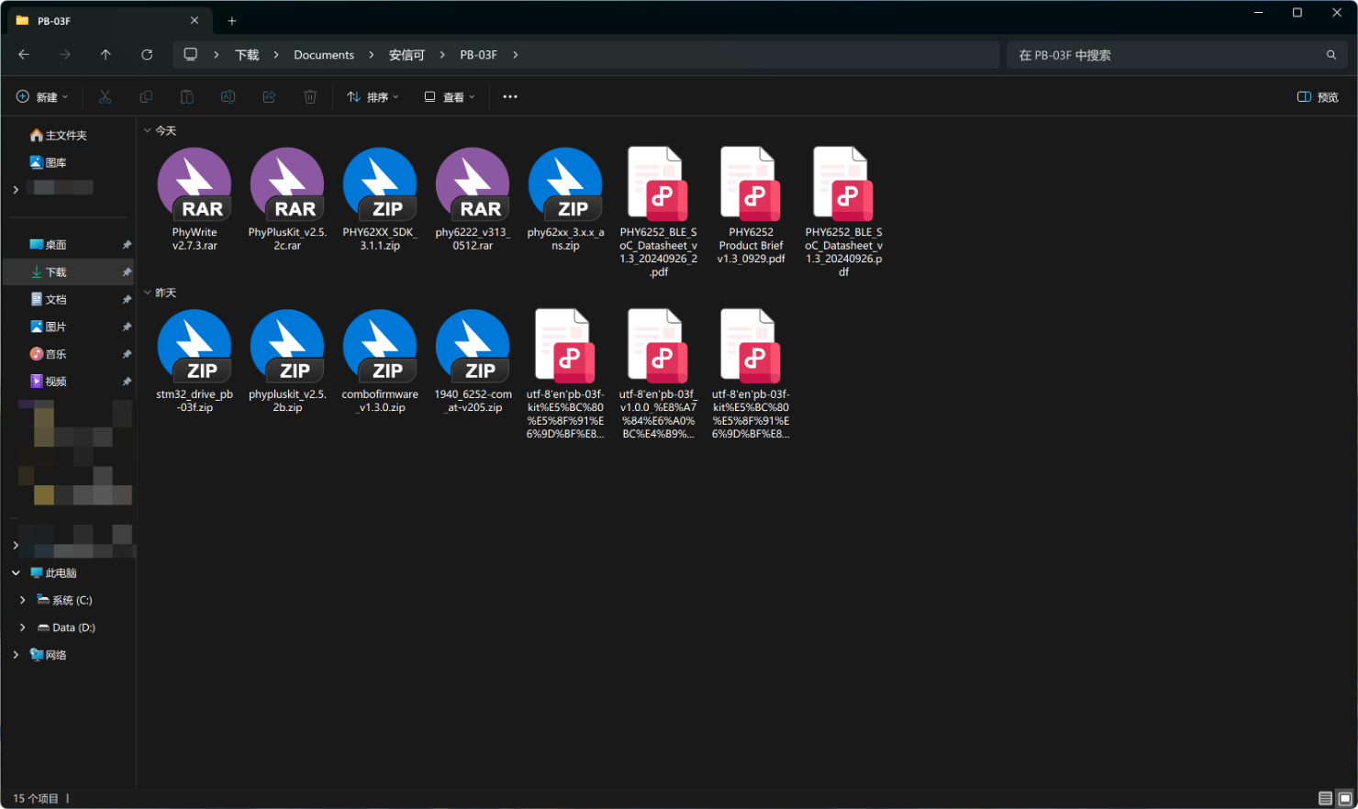Image resolution: width=1358 pixels, height=809 pixels.
Task: Click the Cut scissors icon
Action: pyautogui.click(x=105, y=96)
